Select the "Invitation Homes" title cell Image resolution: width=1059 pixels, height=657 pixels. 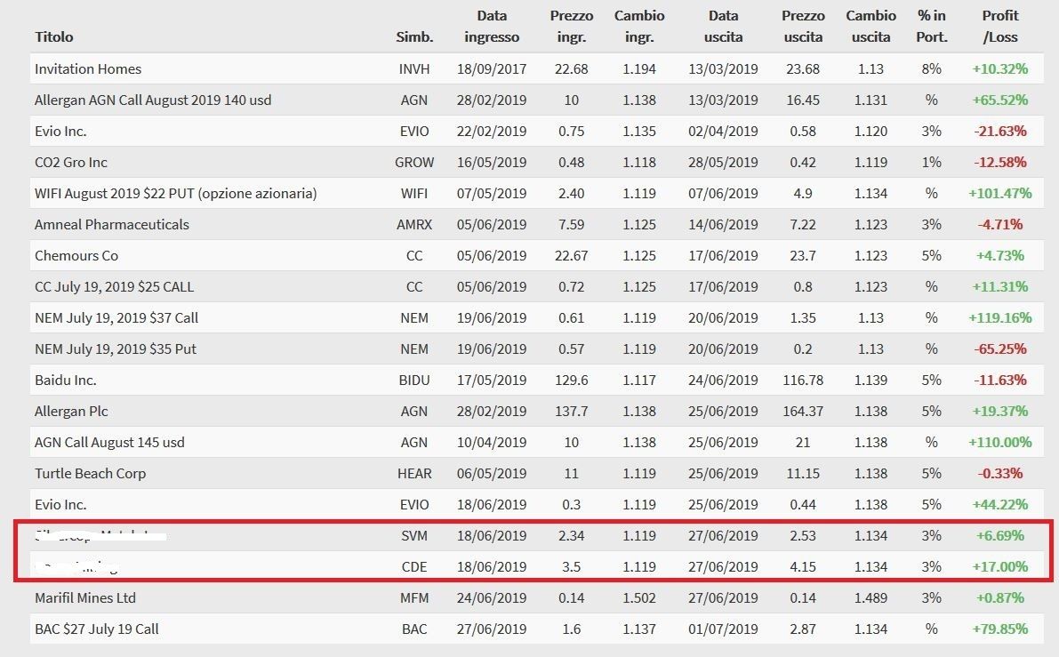pyautogui.click(x=88, y=68)
